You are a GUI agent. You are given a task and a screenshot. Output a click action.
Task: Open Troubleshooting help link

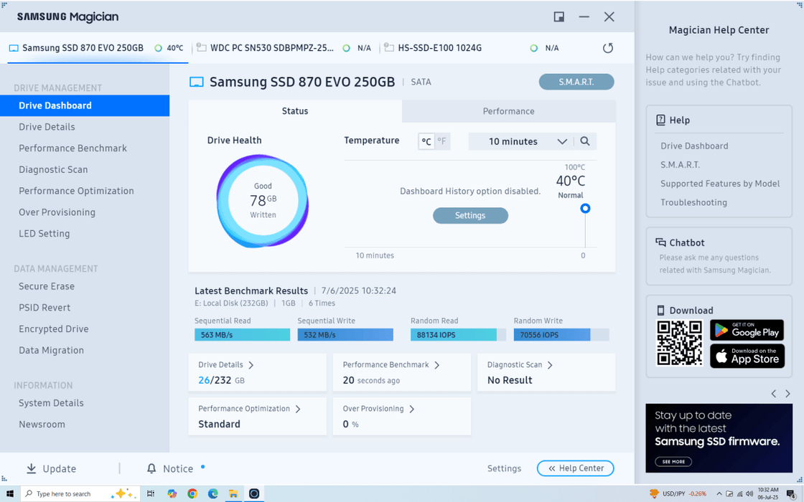click(693, 202)
